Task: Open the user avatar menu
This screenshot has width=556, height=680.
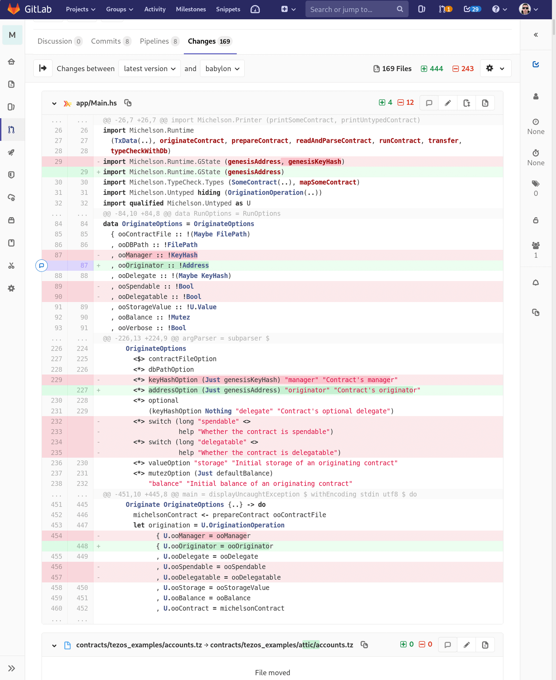Action: tap(528, 9)
